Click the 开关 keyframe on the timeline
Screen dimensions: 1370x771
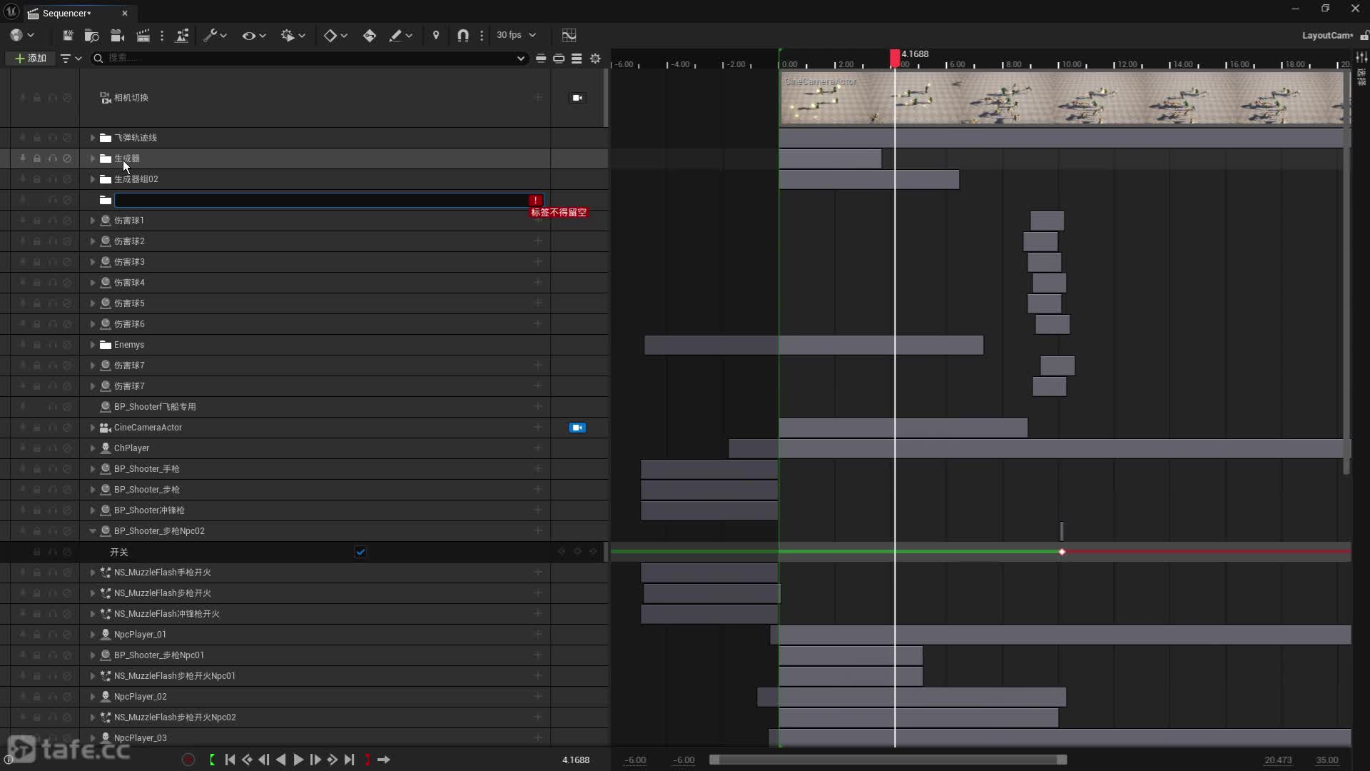coord(1062,552)
